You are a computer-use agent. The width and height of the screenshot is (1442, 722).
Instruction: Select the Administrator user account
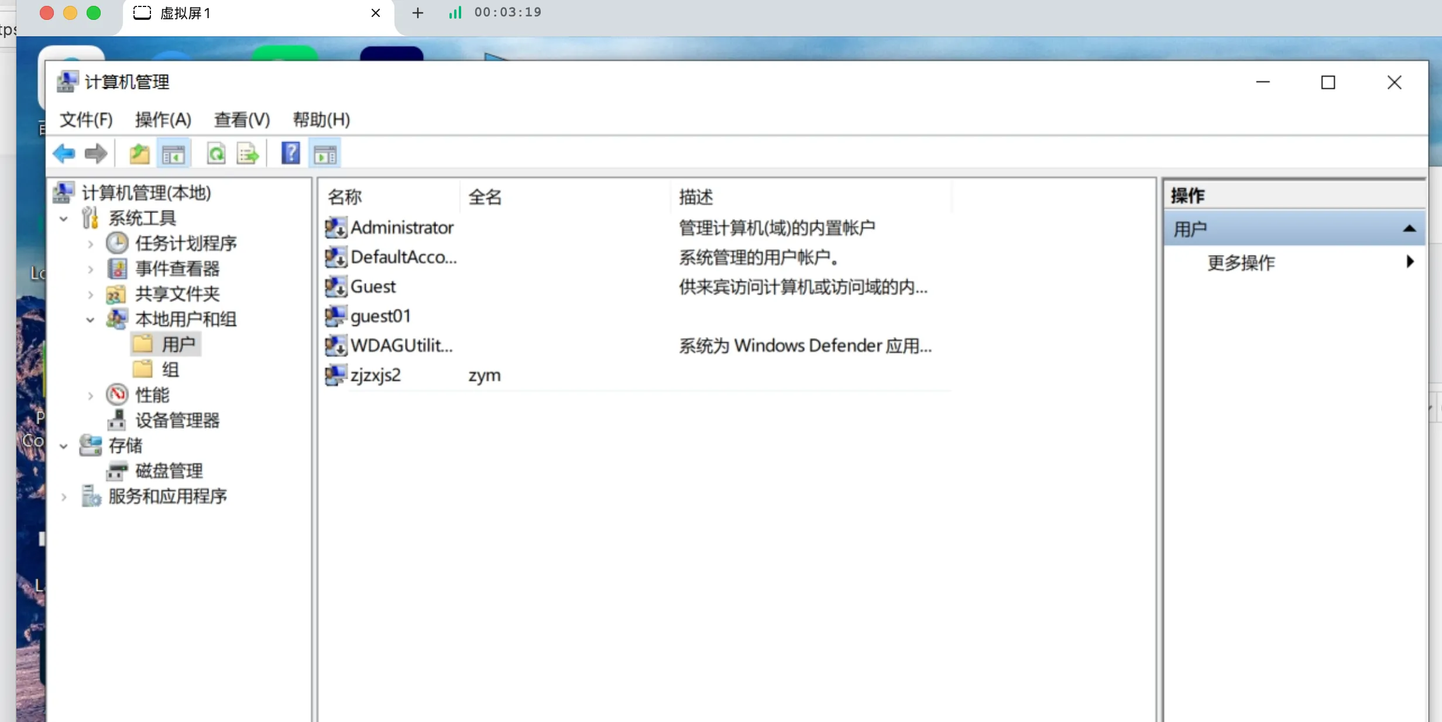[x=402, y=228]
